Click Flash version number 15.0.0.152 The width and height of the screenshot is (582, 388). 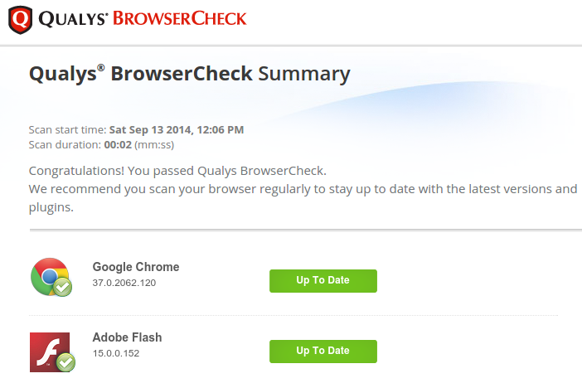point(116,353)
